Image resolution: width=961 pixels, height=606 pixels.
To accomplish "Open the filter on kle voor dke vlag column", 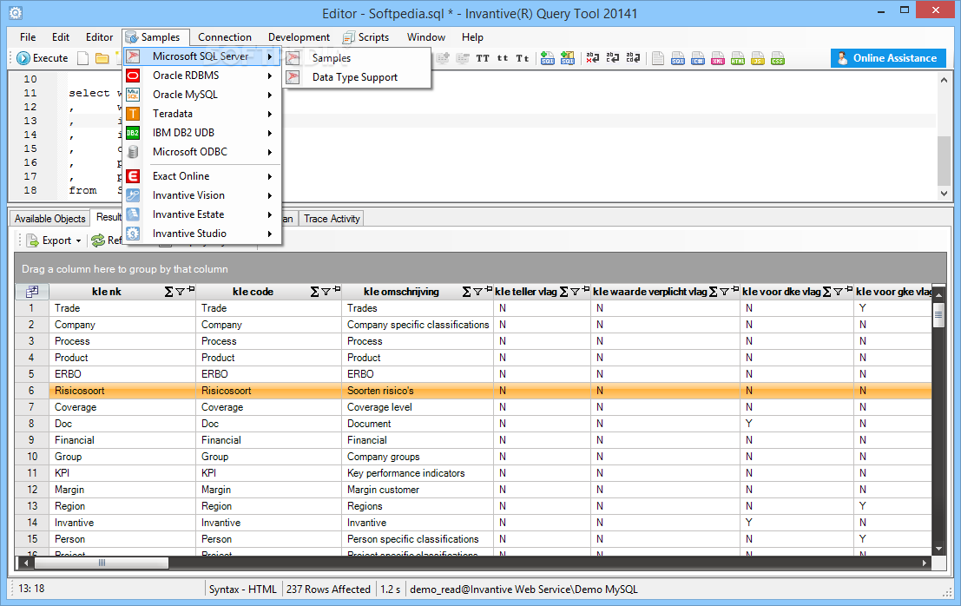I will 838,293.
